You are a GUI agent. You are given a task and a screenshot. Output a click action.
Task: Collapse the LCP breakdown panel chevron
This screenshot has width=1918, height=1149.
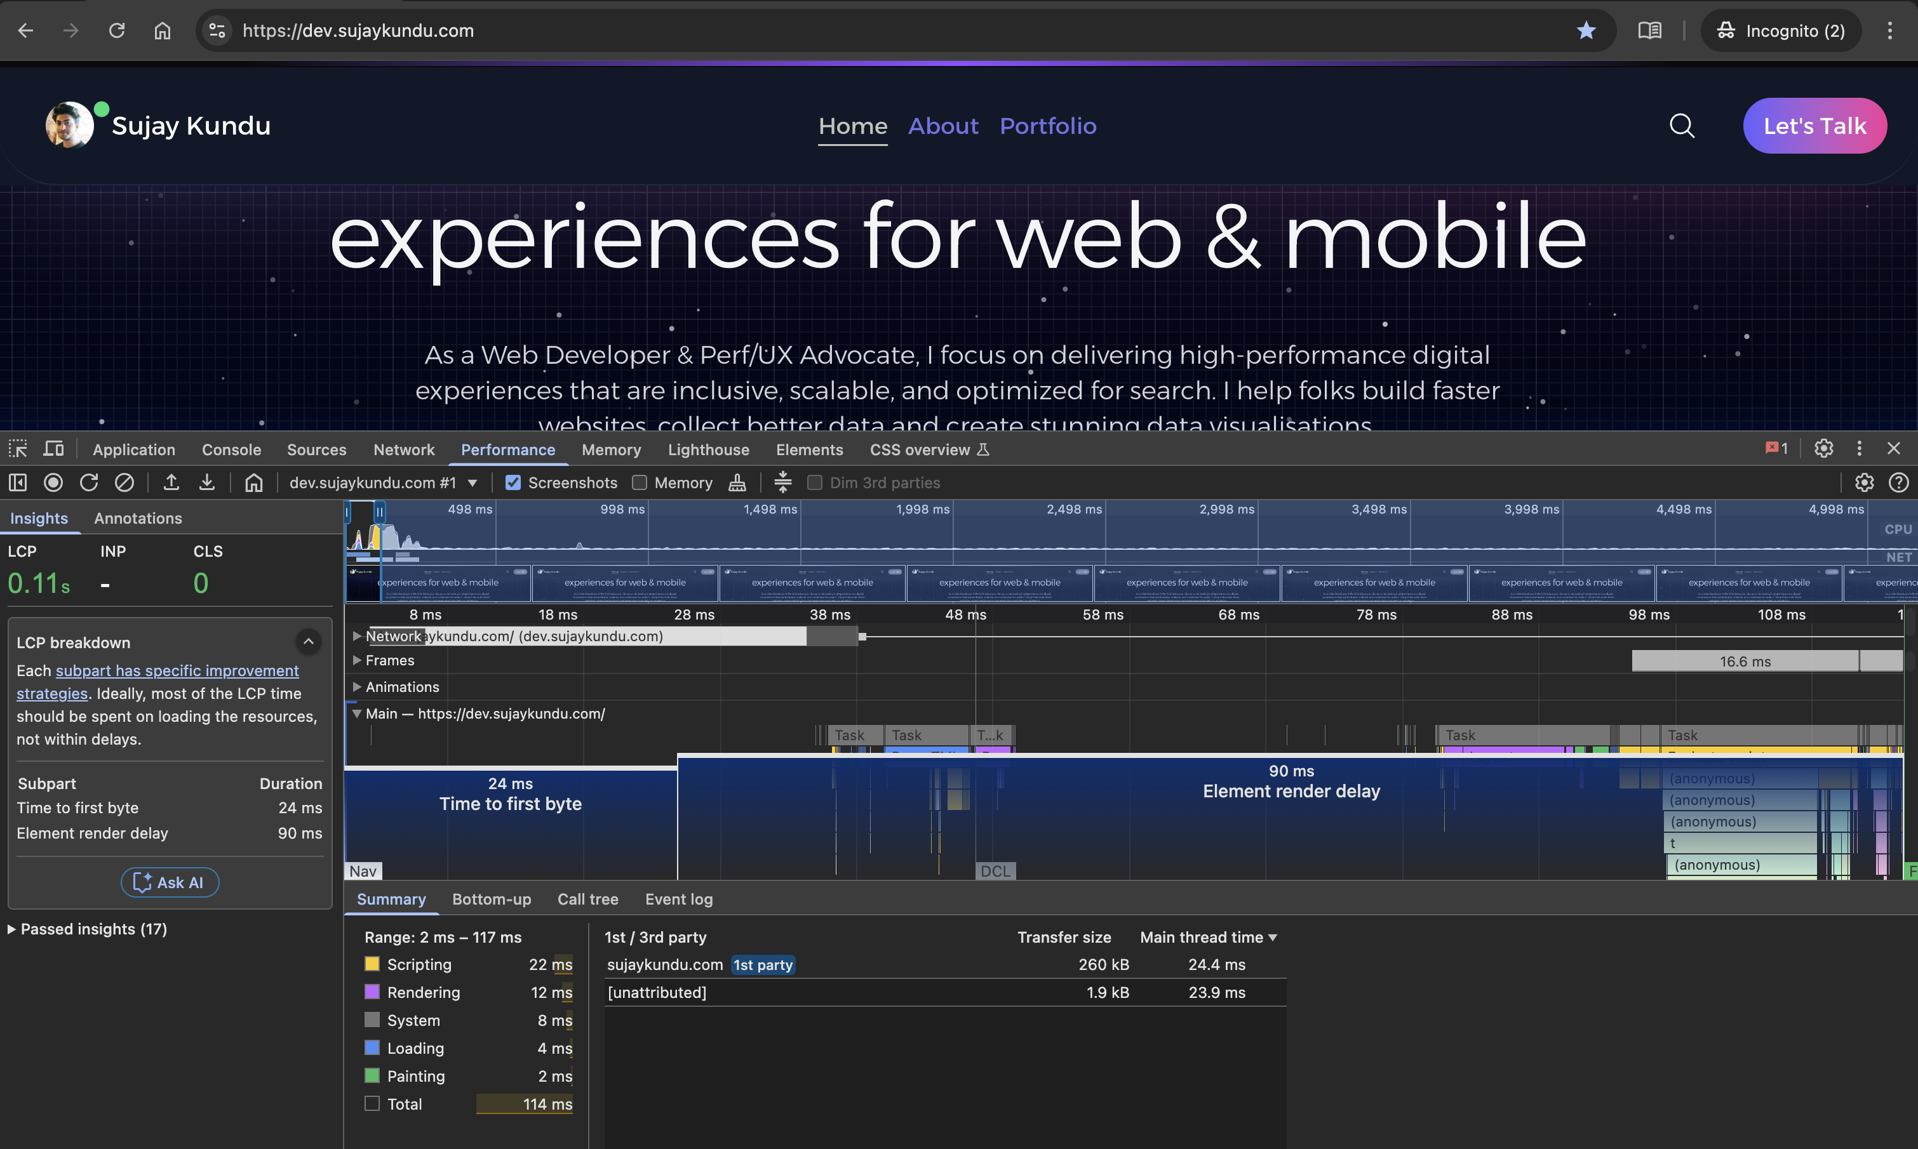coord(308,642)
